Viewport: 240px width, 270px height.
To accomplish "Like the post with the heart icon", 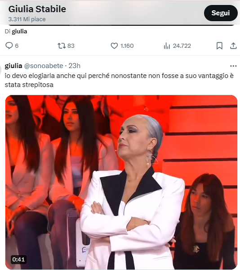I will pyautogui.click(x=114, y=46).
